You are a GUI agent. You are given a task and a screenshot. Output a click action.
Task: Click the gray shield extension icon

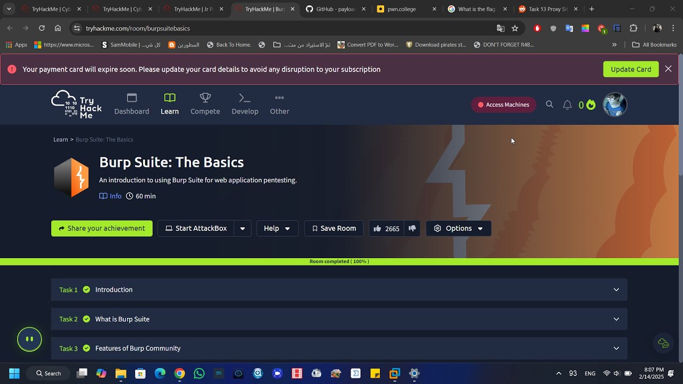pyautogui.click(x=553, y=28)
